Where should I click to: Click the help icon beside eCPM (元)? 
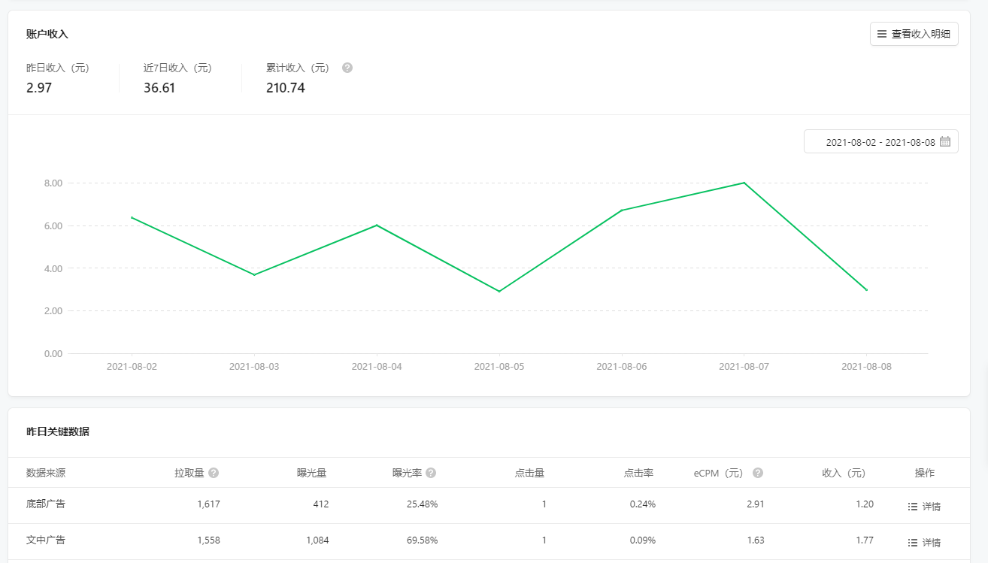(x=758, y=473)
